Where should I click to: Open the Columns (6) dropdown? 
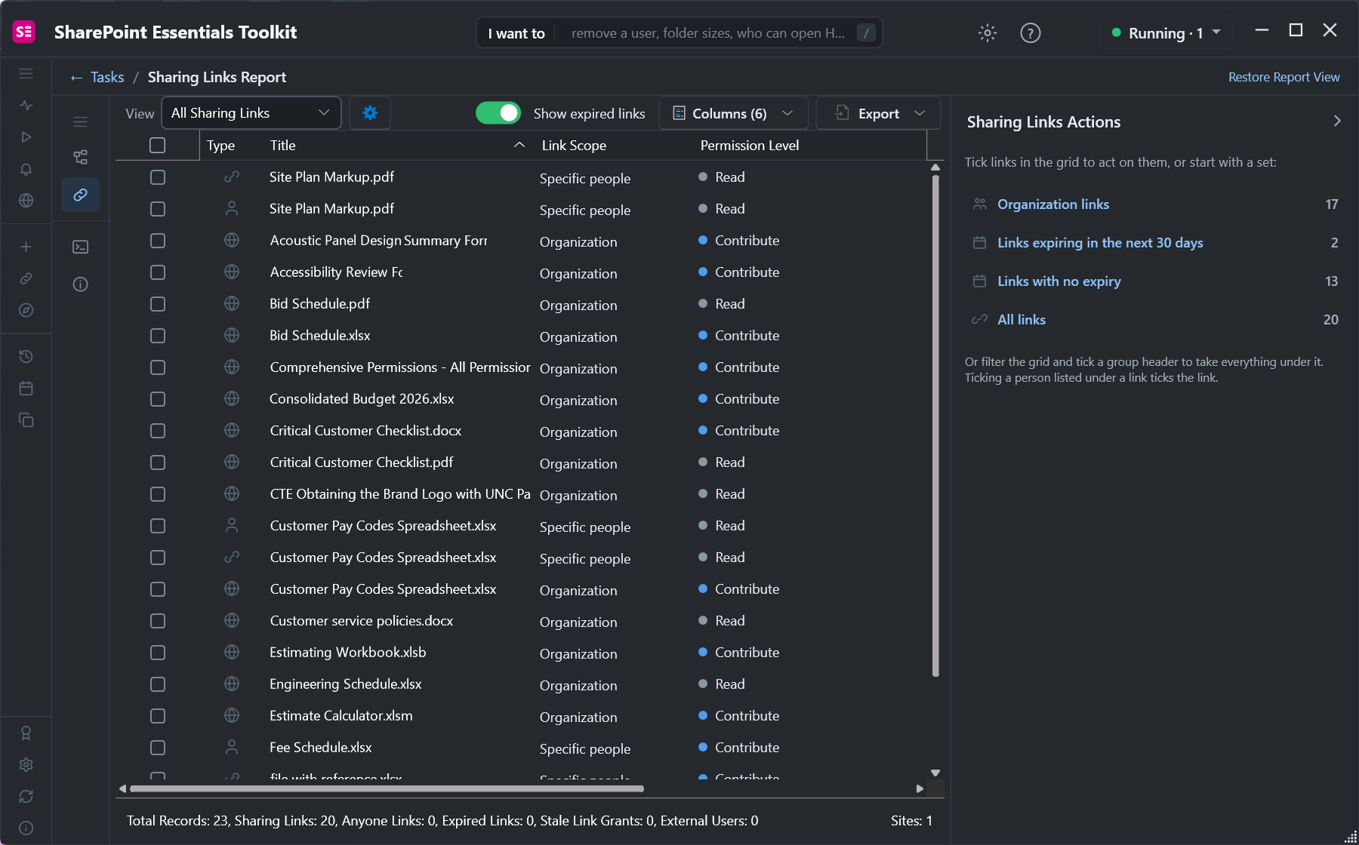(733, 113)
